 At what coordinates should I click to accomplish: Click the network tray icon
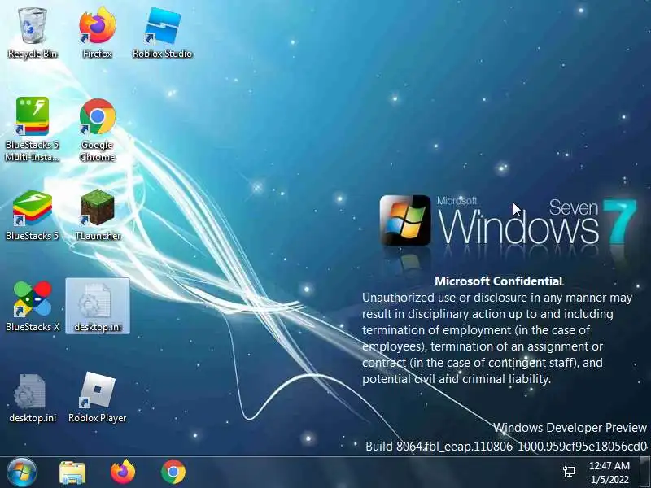(x=569, y=472)
